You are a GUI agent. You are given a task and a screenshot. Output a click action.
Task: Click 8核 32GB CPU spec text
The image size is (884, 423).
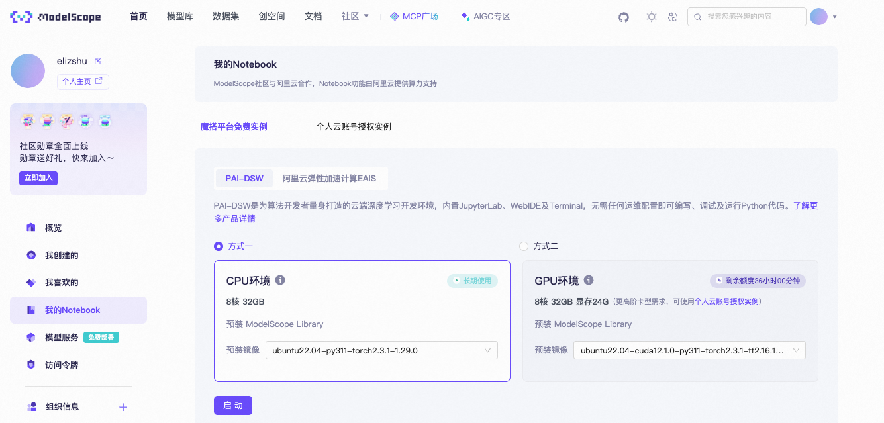pos(245,302)
